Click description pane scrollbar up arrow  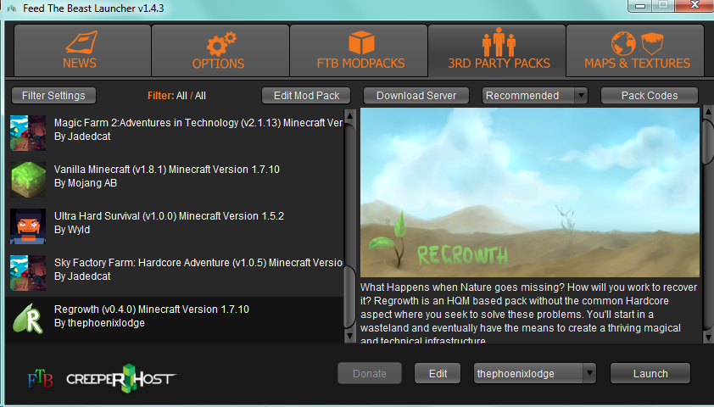[709, 110]
